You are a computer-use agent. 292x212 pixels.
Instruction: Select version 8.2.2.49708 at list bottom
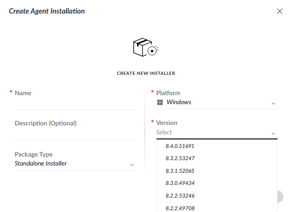180,208
